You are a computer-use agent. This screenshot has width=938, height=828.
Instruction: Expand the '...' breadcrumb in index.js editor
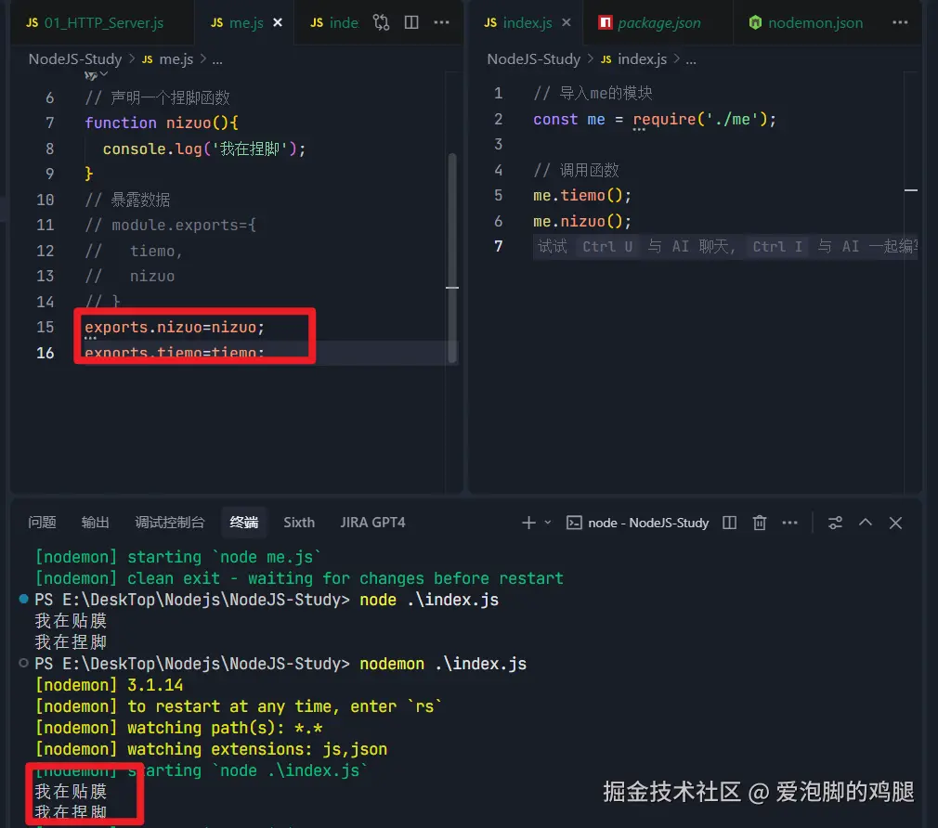tap(691, 59)
